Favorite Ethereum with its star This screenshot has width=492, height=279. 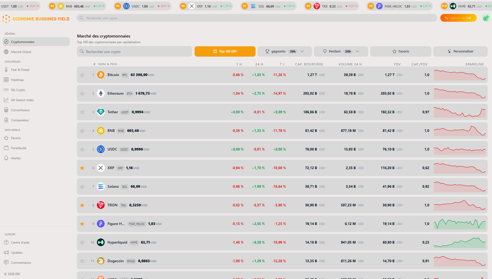tap(82, 93)
